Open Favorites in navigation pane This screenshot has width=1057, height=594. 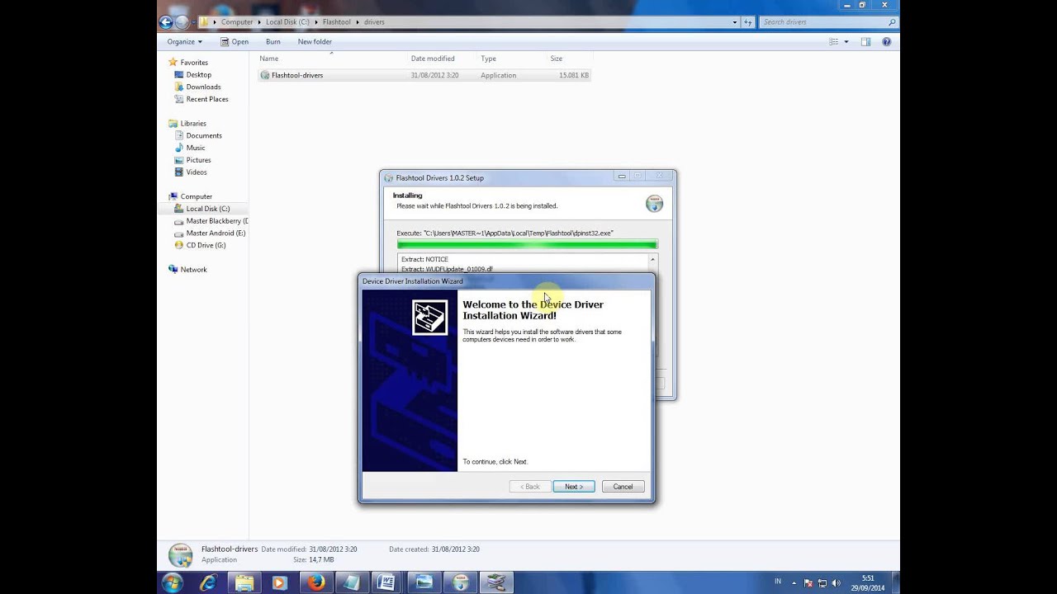click(x=194, y=63)
